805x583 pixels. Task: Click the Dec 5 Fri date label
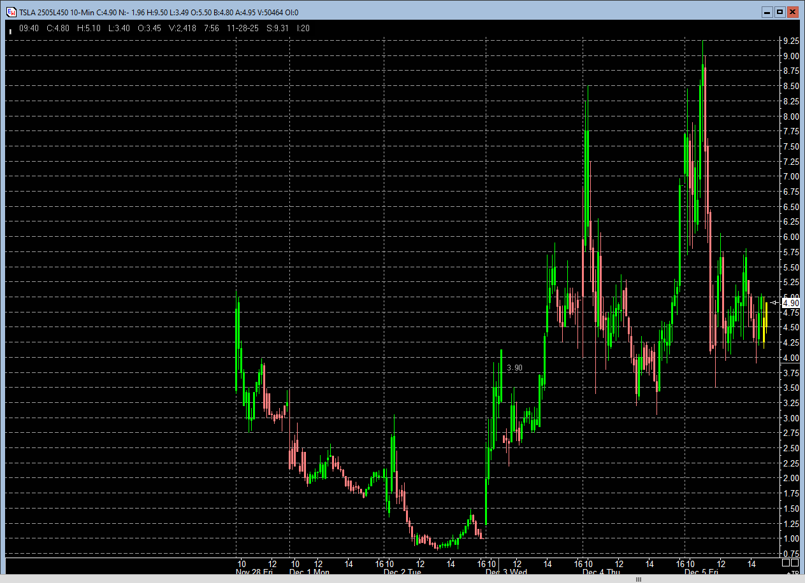click(x=702, y=572)
